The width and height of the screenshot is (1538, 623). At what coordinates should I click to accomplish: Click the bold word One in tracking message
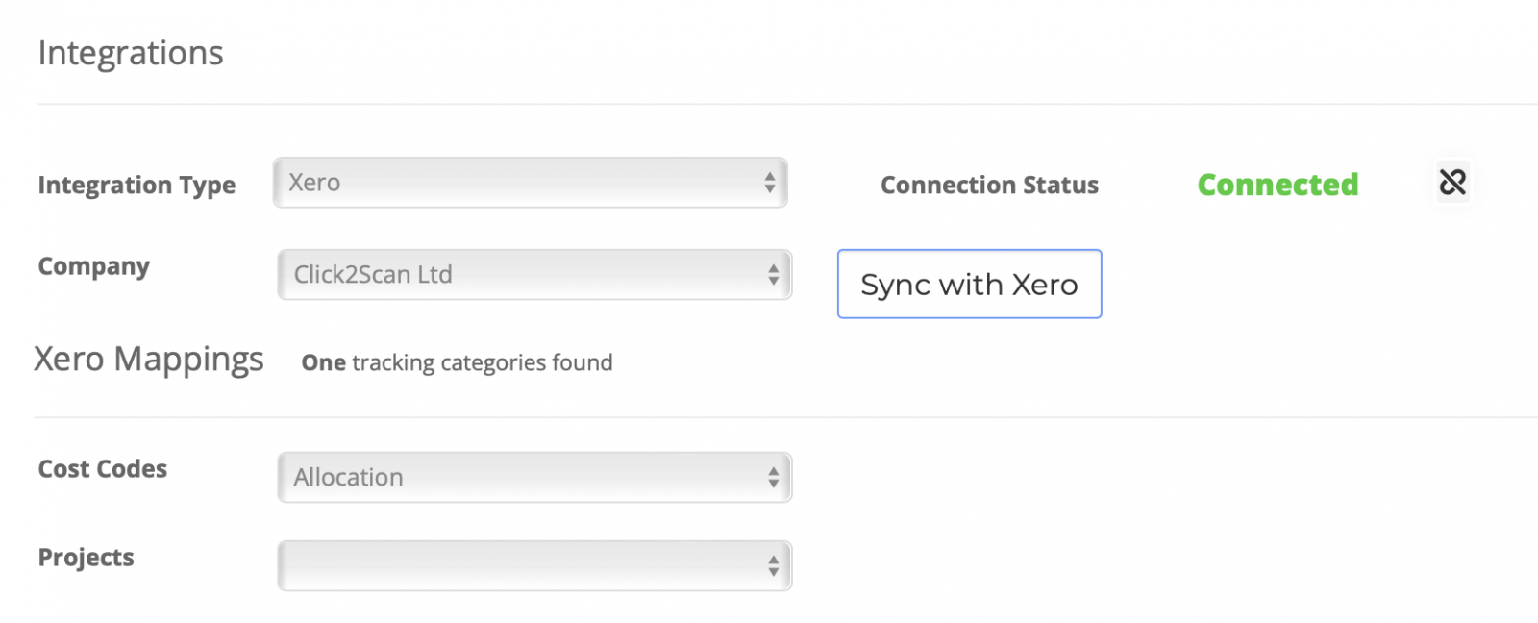pos(323,363)
